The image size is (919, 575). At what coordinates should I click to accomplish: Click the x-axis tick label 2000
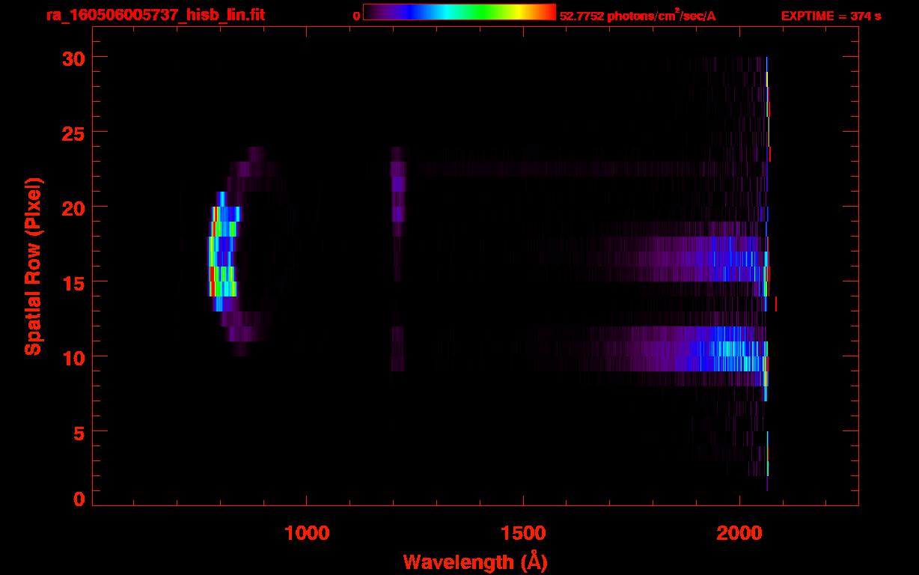(x=739, y=533)
